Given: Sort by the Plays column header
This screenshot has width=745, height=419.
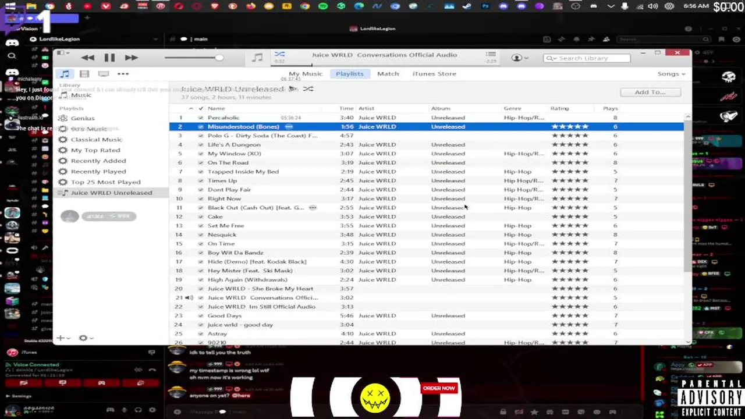Looking at the screenshot, I should click(610, 109).
